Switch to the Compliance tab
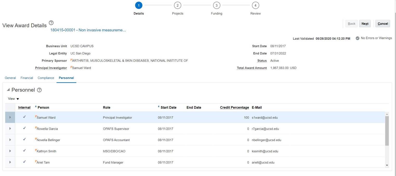The image size is (396, 176). [46, 78]
